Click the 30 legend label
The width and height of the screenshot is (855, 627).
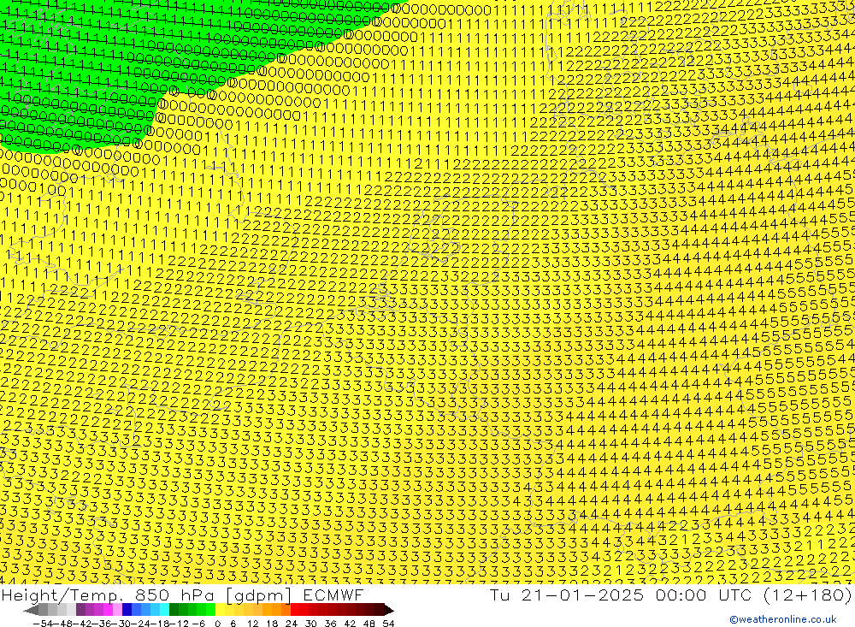pos(311,624)
